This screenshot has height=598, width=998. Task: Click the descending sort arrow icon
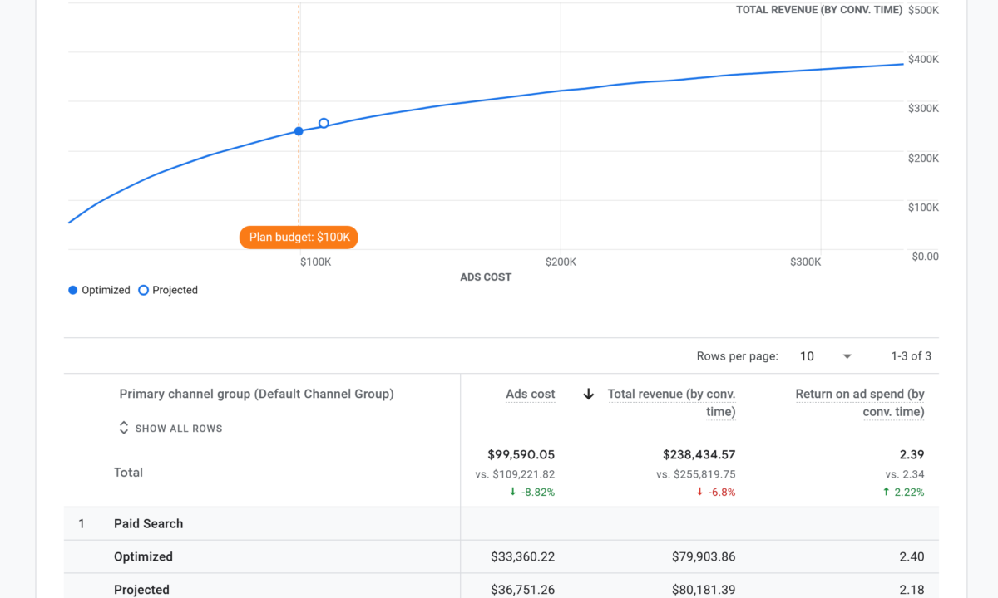tap(589, 395)
